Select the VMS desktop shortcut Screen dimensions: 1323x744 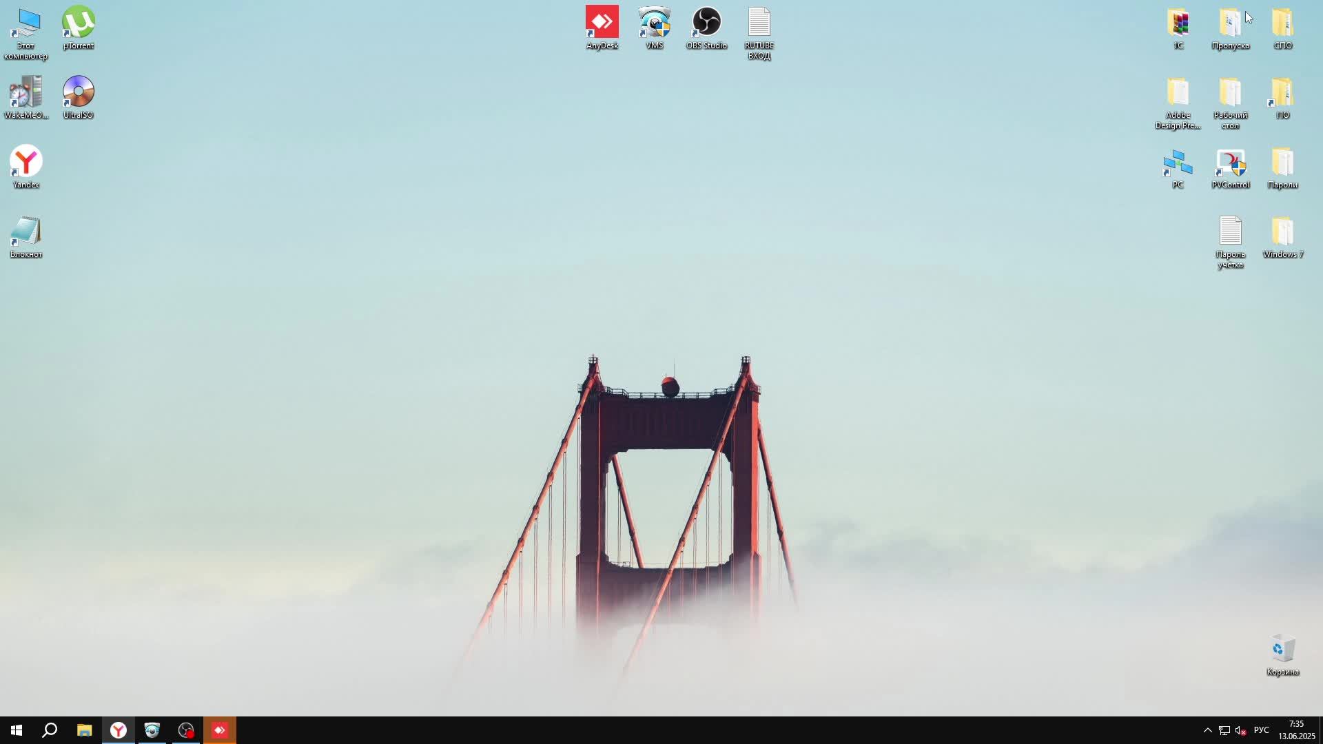point(655,28)
